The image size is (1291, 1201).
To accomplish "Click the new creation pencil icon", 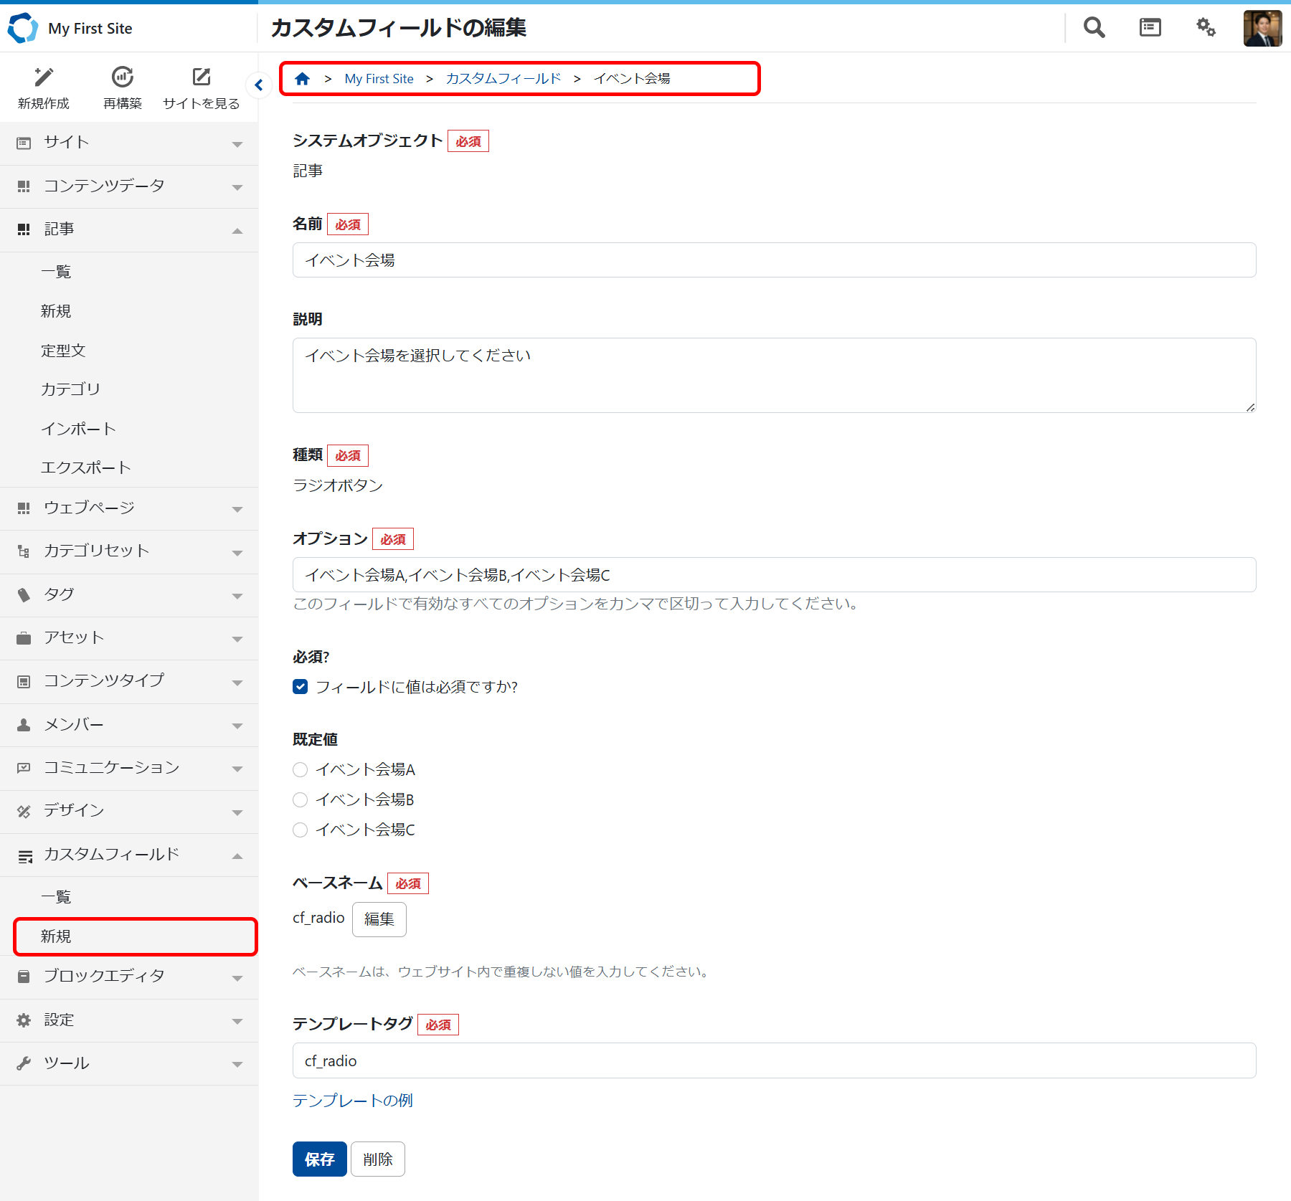I will (x=44, y=77).
